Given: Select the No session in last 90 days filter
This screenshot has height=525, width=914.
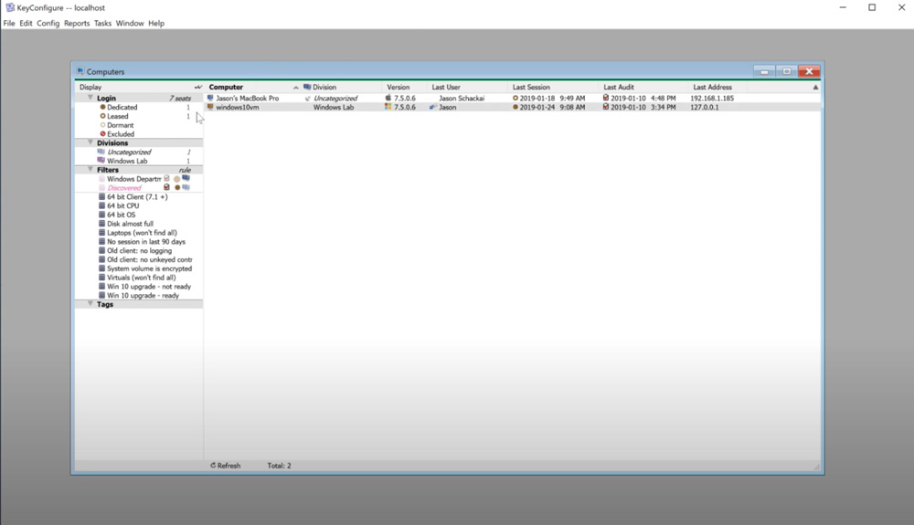Looking at the screenshot, I should (146, 242).
